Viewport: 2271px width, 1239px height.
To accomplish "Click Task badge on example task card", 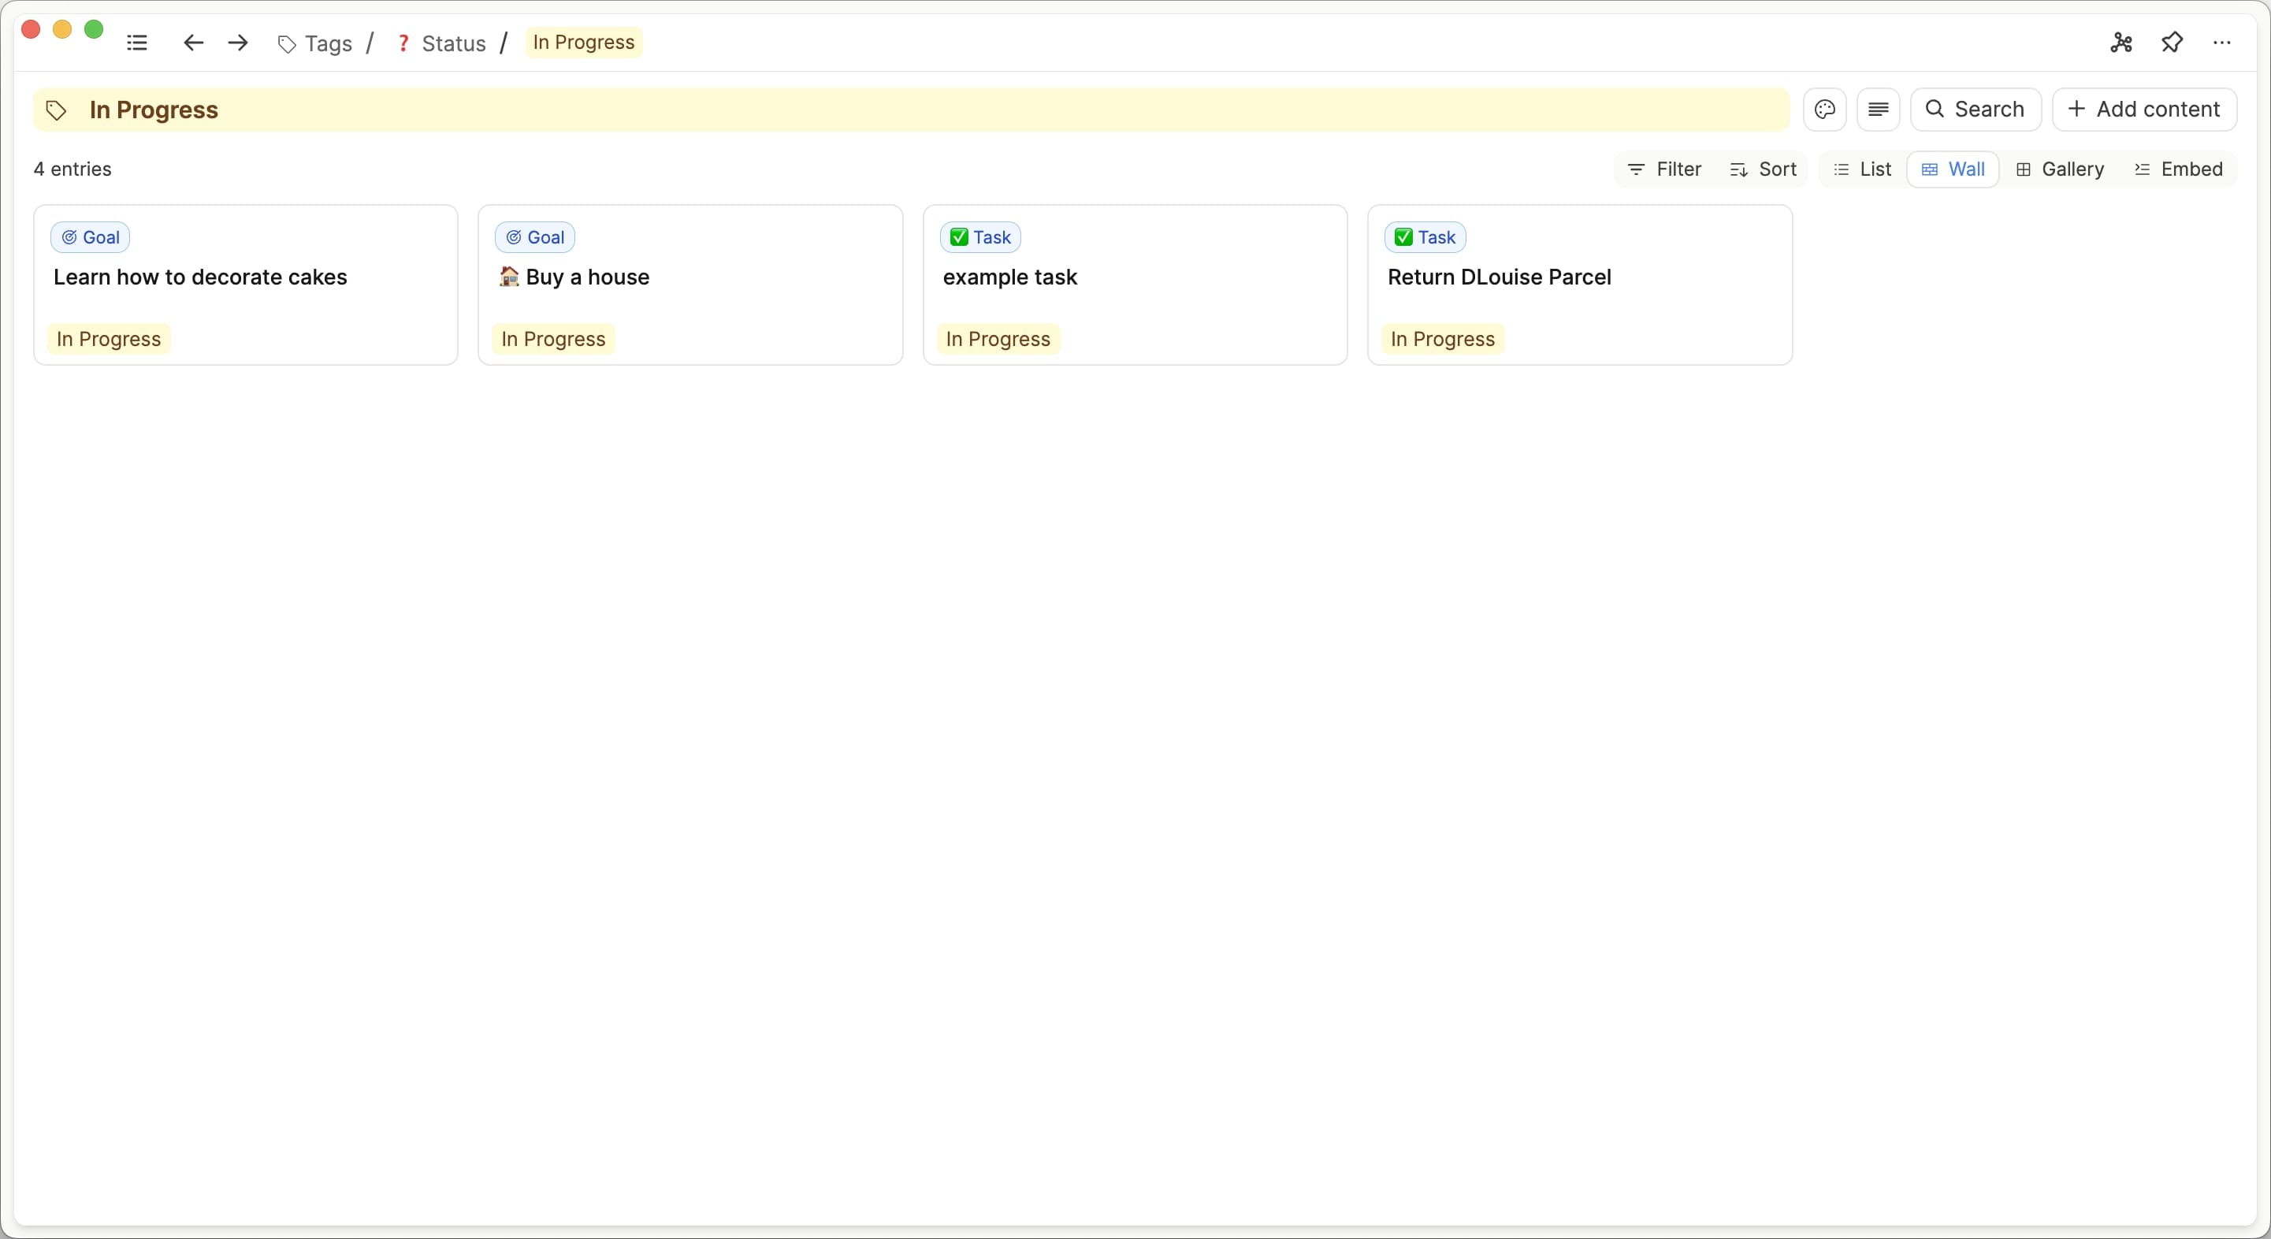I will click(980, 237).
